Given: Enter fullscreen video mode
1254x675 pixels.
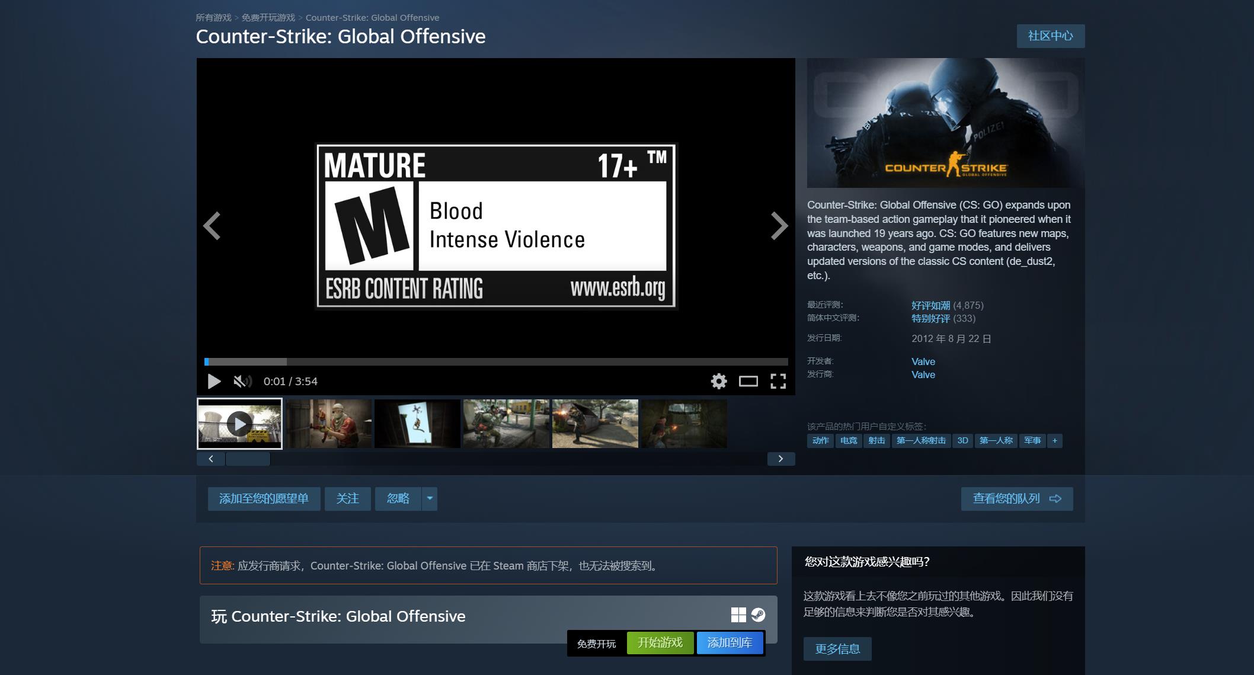Looking at the screenshot, I should (x=778, y=381).
